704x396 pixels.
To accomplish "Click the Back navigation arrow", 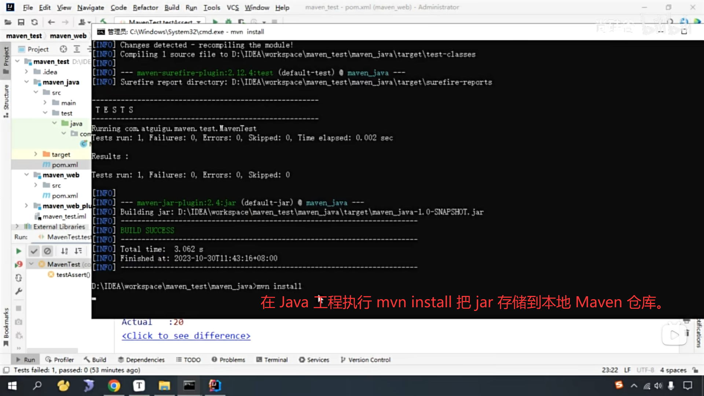I will point(51,22).
